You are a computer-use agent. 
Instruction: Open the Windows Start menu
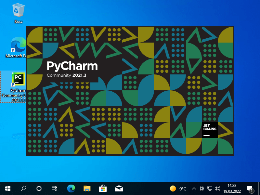(8, 188)
